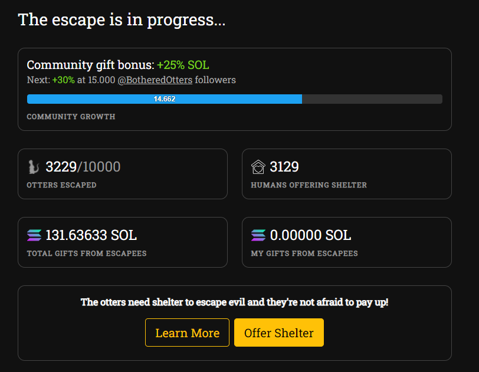Click the 3129 humans offering shelter number
The width and height of the screenshot is (479, 372).
284,167
